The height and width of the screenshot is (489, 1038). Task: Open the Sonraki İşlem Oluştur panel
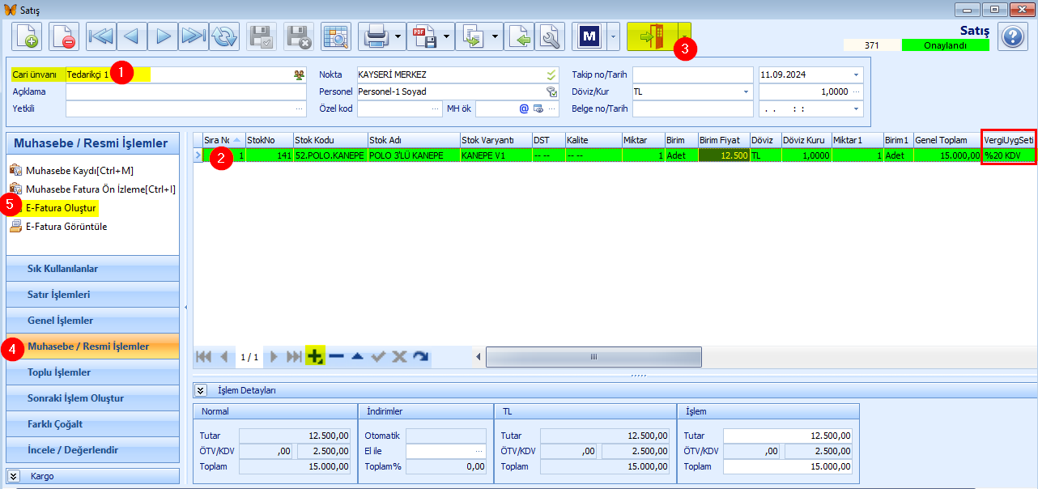(x=92, y=398)
